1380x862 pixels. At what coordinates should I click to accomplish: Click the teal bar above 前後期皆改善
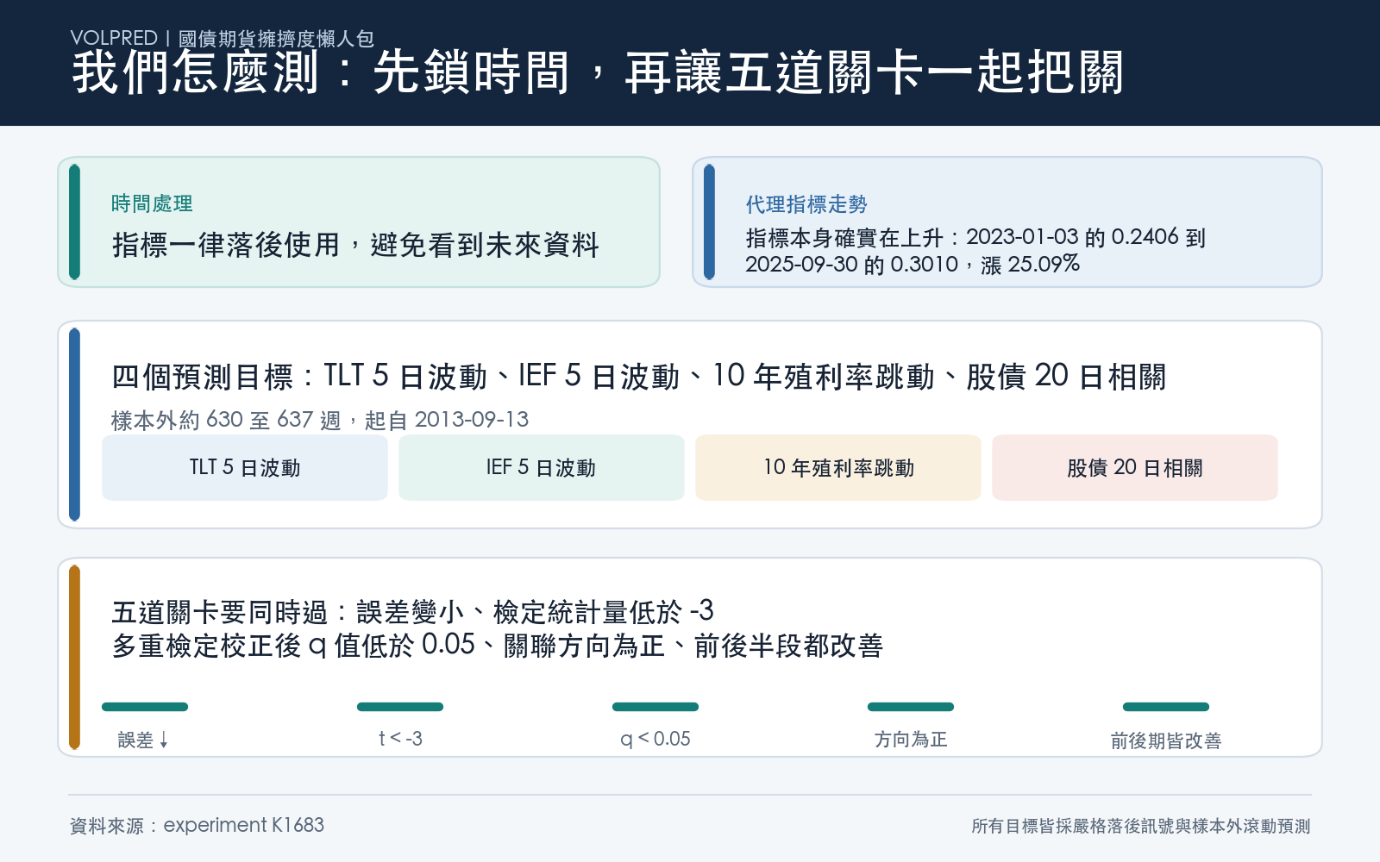tap(1166, 707)
